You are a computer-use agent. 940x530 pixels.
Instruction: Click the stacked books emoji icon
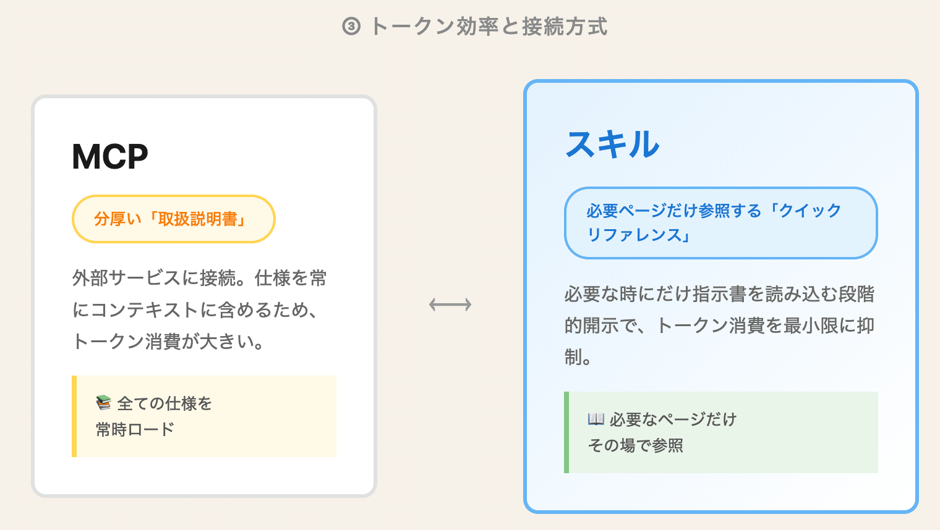point(103,403)
